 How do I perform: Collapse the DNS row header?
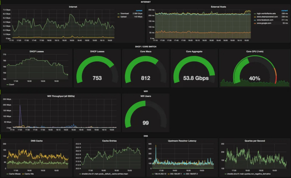click(x=145, y=136)
